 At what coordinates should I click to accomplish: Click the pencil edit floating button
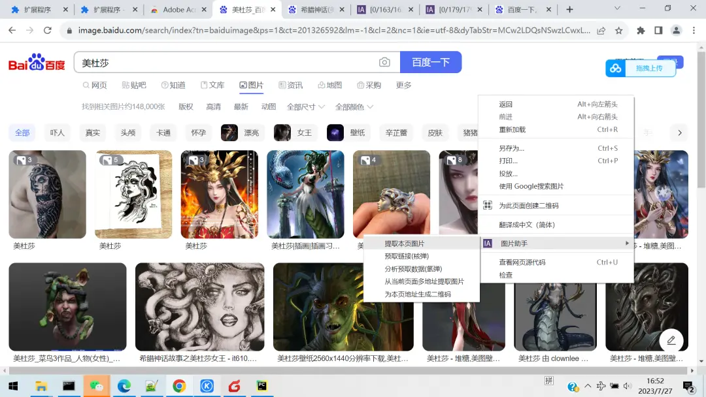671,340
